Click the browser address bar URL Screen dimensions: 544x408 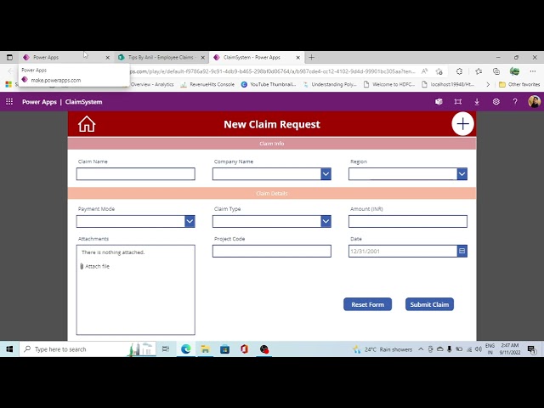[x=272, y=71]
